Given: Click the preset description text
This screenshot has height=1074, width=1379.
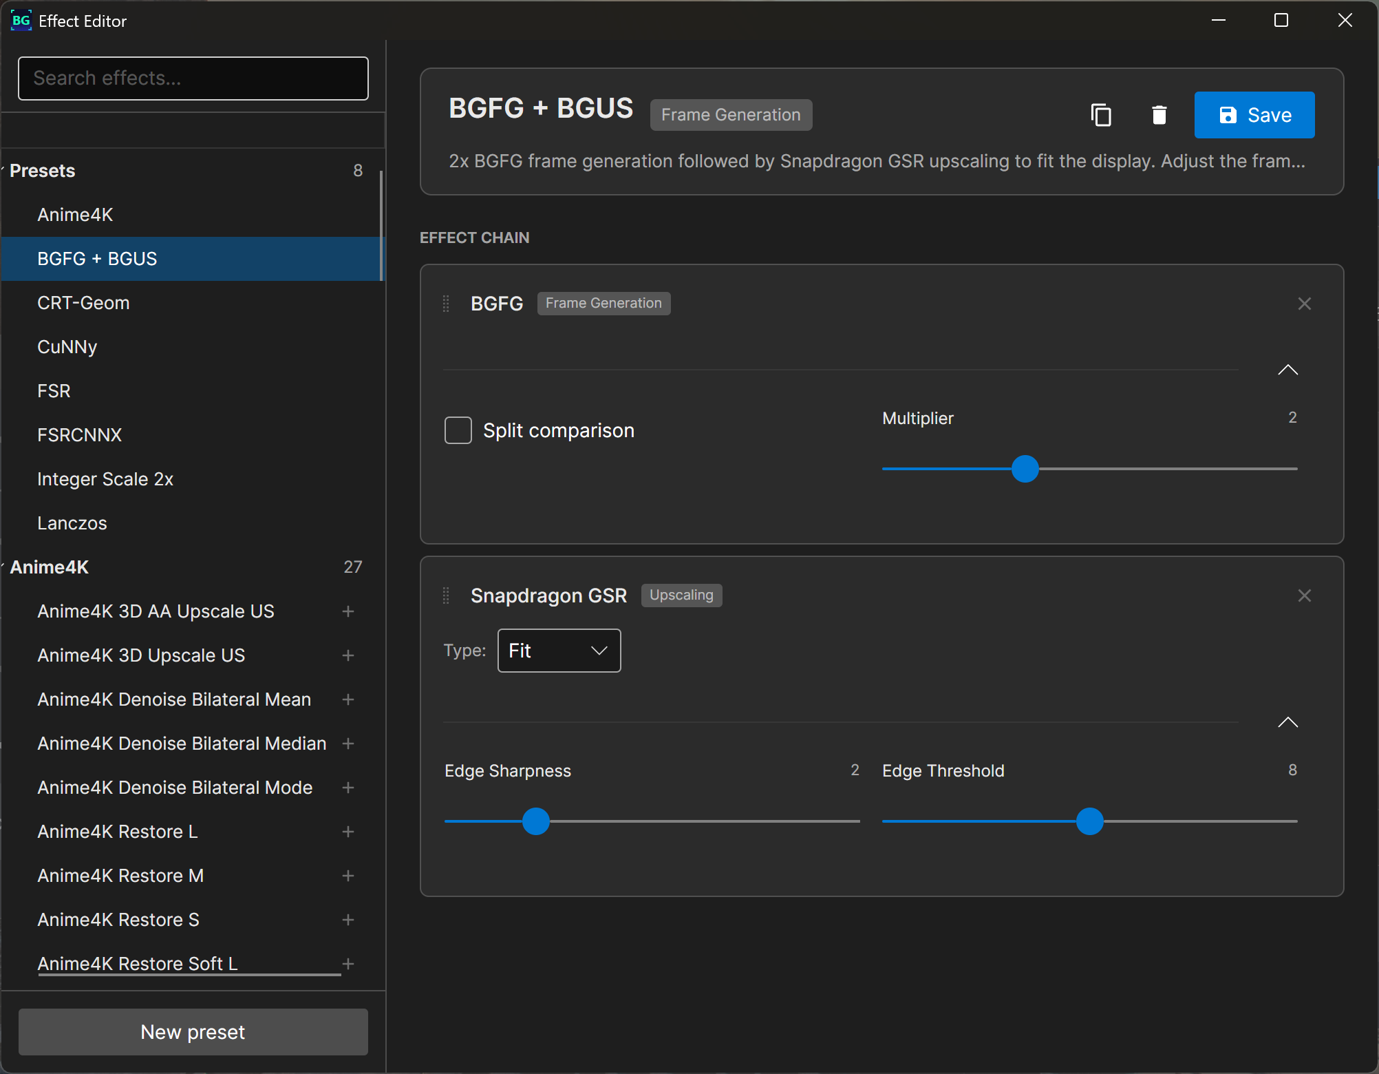Looking at the screenshot, I should pyautogui.click(x=877, y=161).
